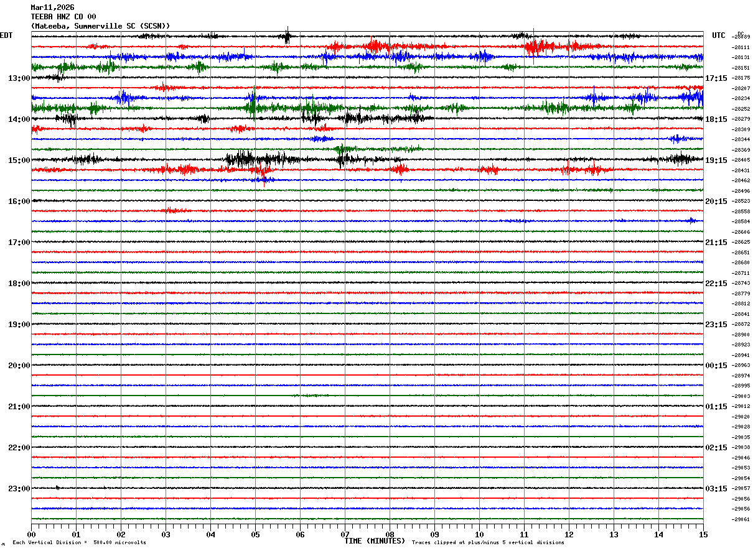Click the 'TEEBA HNZ CO 00' station label

coord(63,17)
